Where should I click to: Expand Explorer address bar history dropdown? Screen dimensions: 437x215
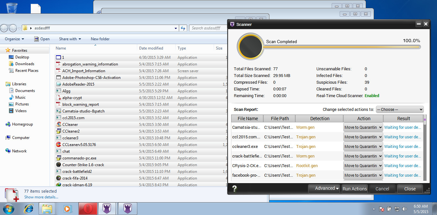176,28
